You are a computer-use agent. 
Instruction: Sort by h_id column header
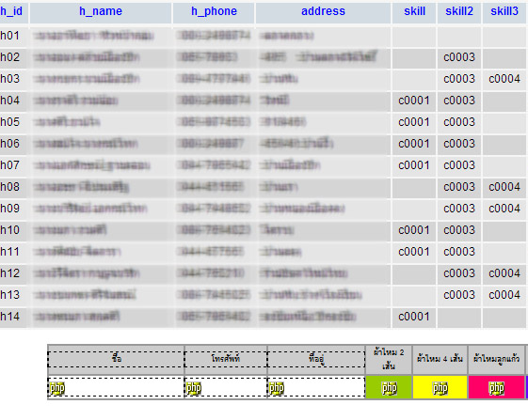pyautogui.click(x=11, y=11)
